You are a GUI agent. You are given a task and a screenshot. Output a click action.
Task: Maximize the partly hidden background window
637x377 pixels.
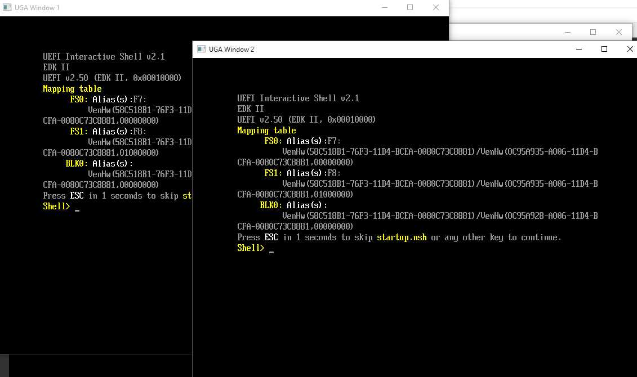593,32
